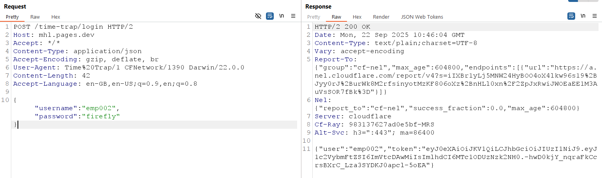Open the Response Render tab
602x178 pixels.
pyautogui.click(x=381, y=17)
